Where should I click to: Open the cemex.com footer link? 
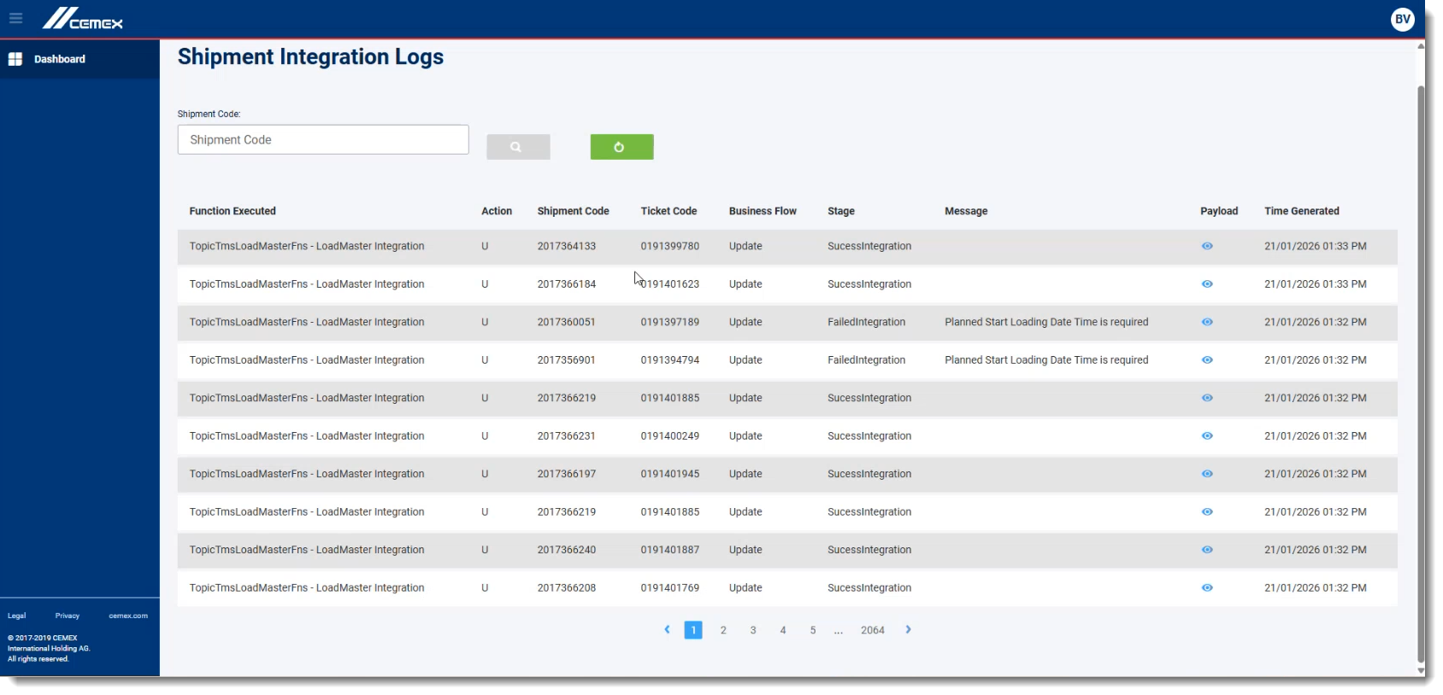[x=128, y=616]
